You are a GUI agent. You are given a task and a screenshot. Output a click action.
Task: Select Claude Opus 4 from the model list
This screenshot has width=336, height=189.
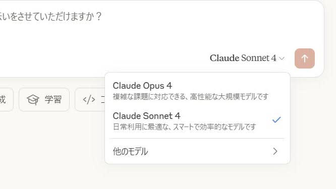click(197, 91)
